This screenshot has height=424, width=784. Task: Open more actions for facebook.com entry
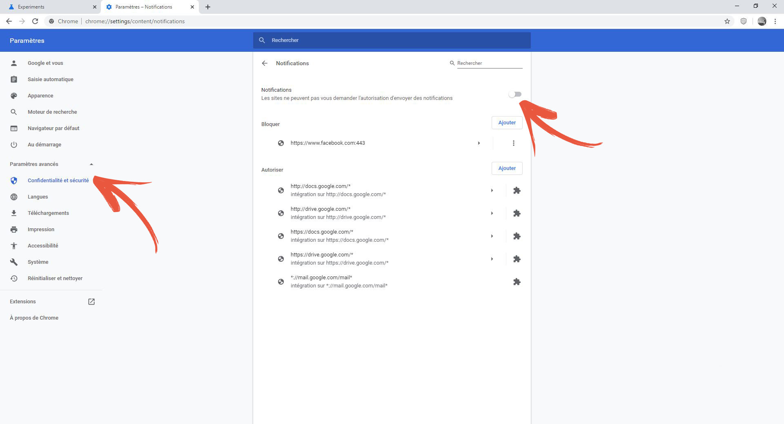click(514, 143)
